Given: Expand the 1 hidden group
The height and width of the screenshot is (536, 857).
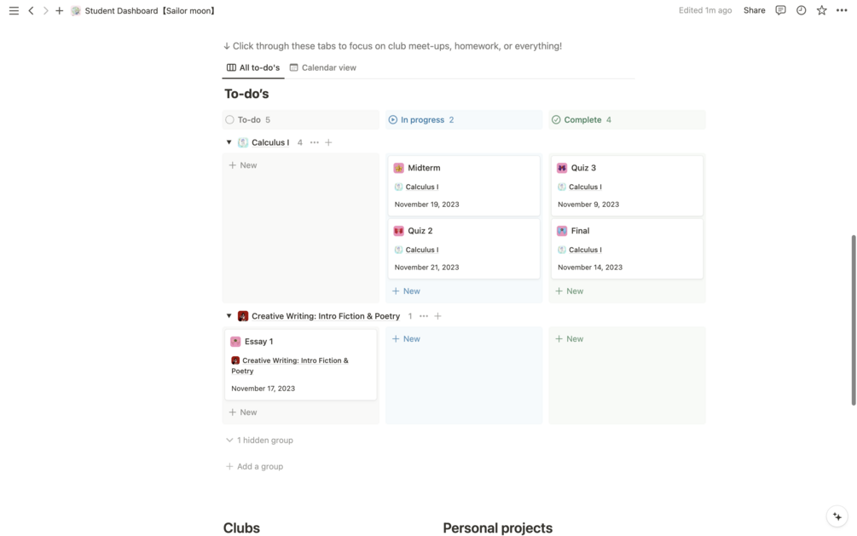Looking at the screenshot, I should tap(259, 441).
